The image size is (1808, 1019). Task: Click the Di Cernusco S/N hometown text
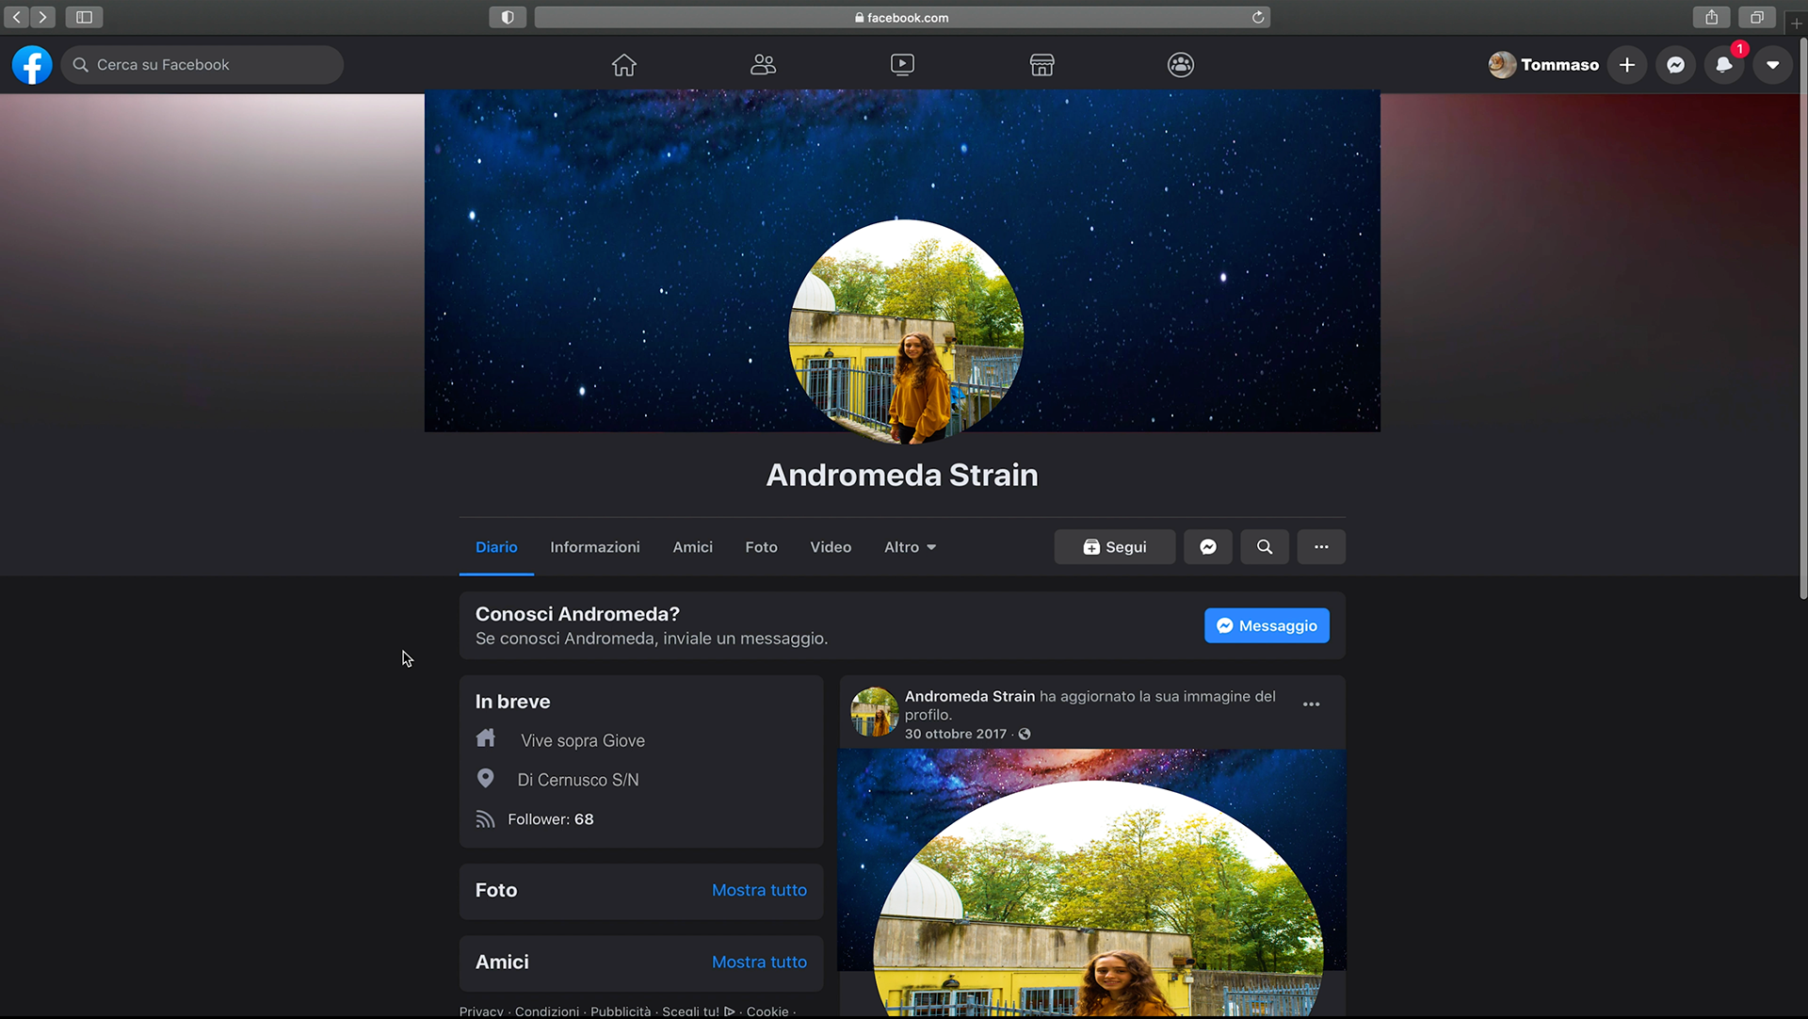(578, 780)
